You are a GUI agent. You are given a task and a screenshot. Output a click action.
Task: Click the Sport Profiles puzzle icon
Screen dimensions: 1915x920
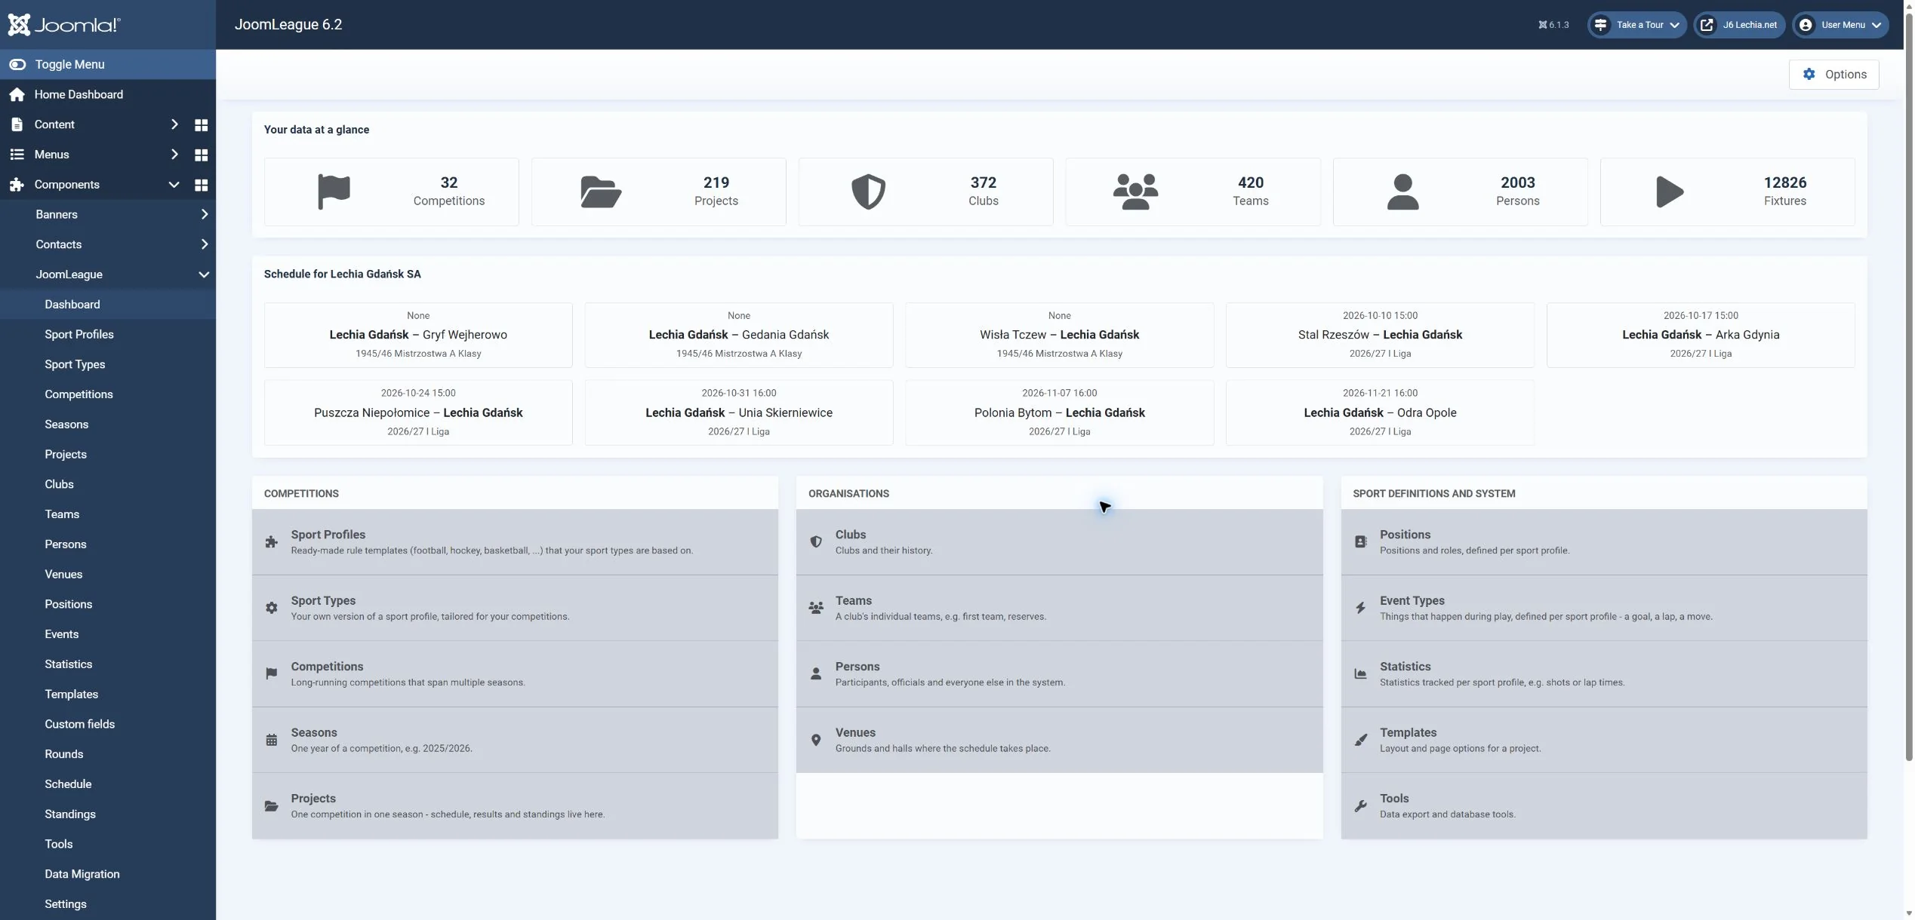pyautogui.click(x=272, y=541)
